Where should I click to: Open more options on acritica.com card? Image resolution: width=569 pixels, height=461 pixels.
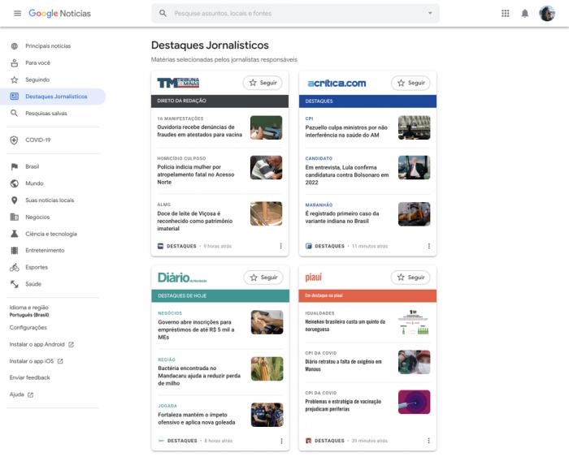tap(428, 246)
